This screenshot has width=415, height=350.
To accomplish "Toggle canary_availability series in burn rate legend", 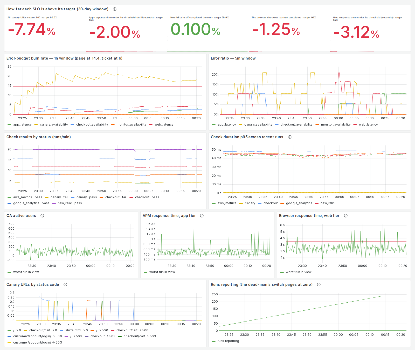I will click(x=54, y=125).
